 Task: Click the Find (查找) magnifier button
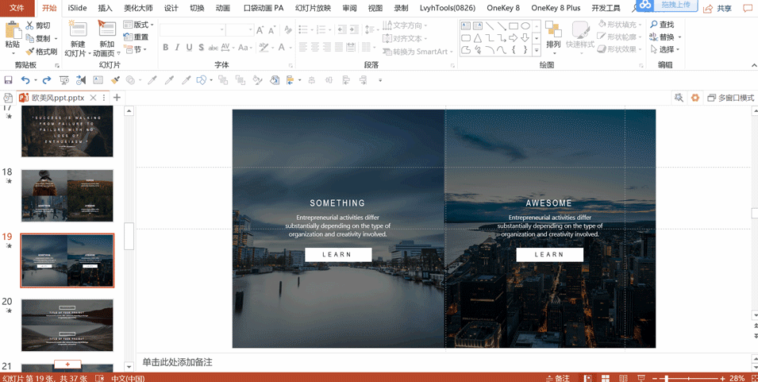click(662, 24)
